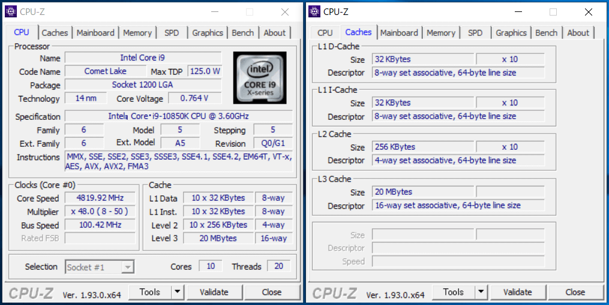Click the Intel Core i9 X-series logo

coord(259,76)
